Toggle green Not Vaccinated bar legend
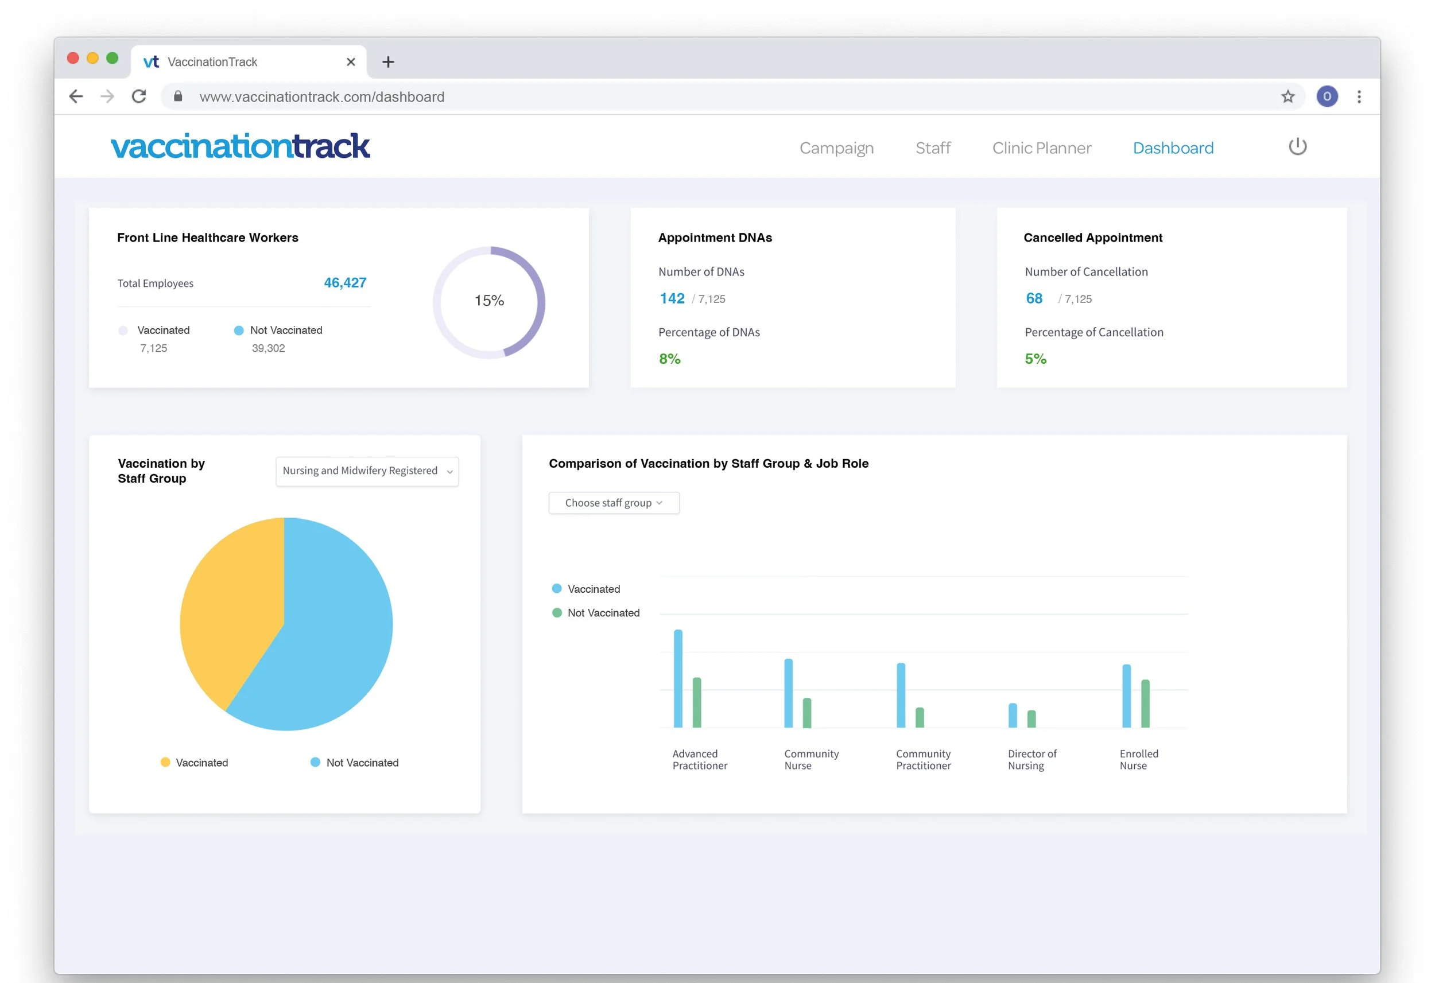The height and width of the screenshot is (983, 1435). tap(557, 612)
